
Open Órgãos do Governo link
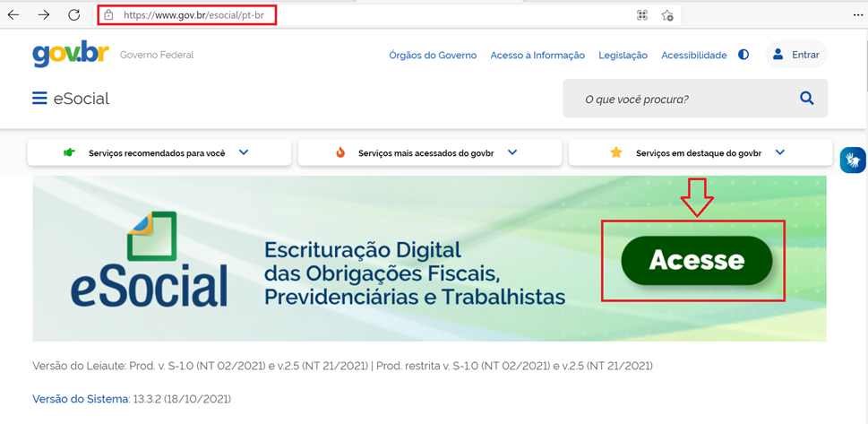433,55
